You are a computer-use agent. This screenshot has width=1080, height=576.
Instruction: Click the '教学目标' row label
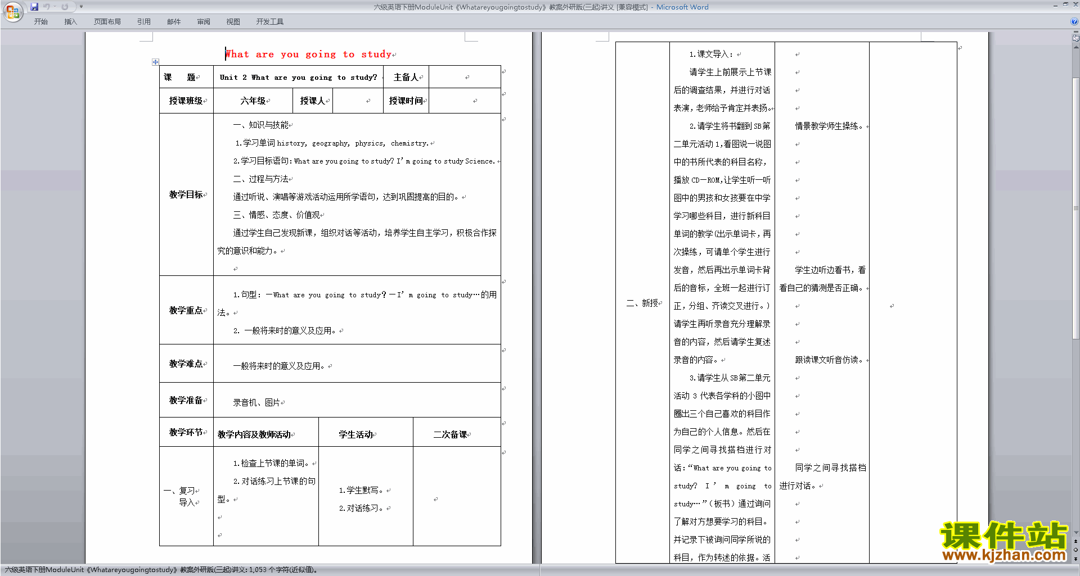[186, 194]
